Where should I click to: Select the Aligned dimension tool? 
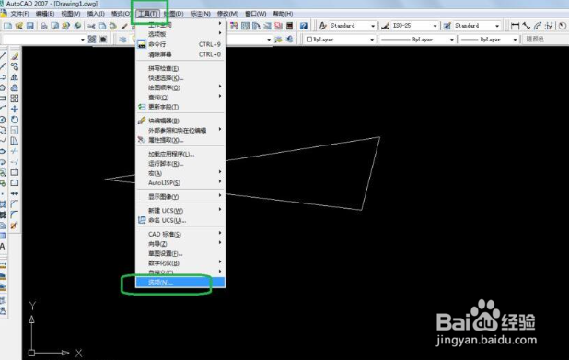(526, 26)
